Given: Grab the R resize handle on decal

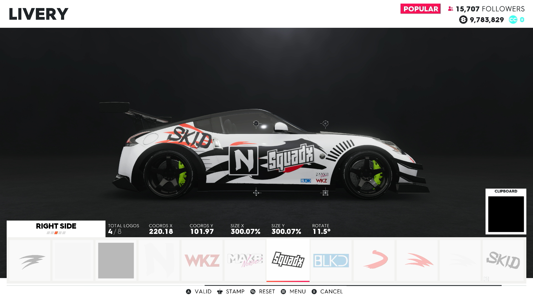Looking at the screenshot, I should pos(325,193).
